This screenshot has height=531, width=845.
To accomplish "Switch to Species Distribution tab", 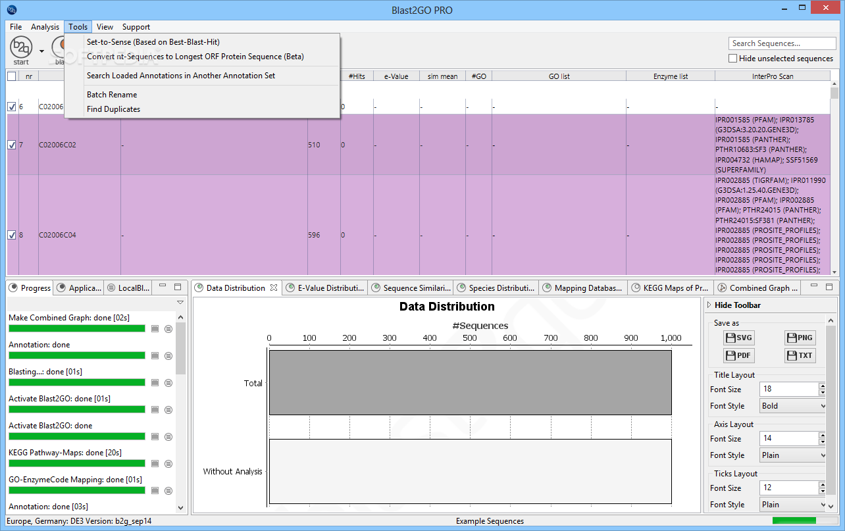I will point(496,288).
